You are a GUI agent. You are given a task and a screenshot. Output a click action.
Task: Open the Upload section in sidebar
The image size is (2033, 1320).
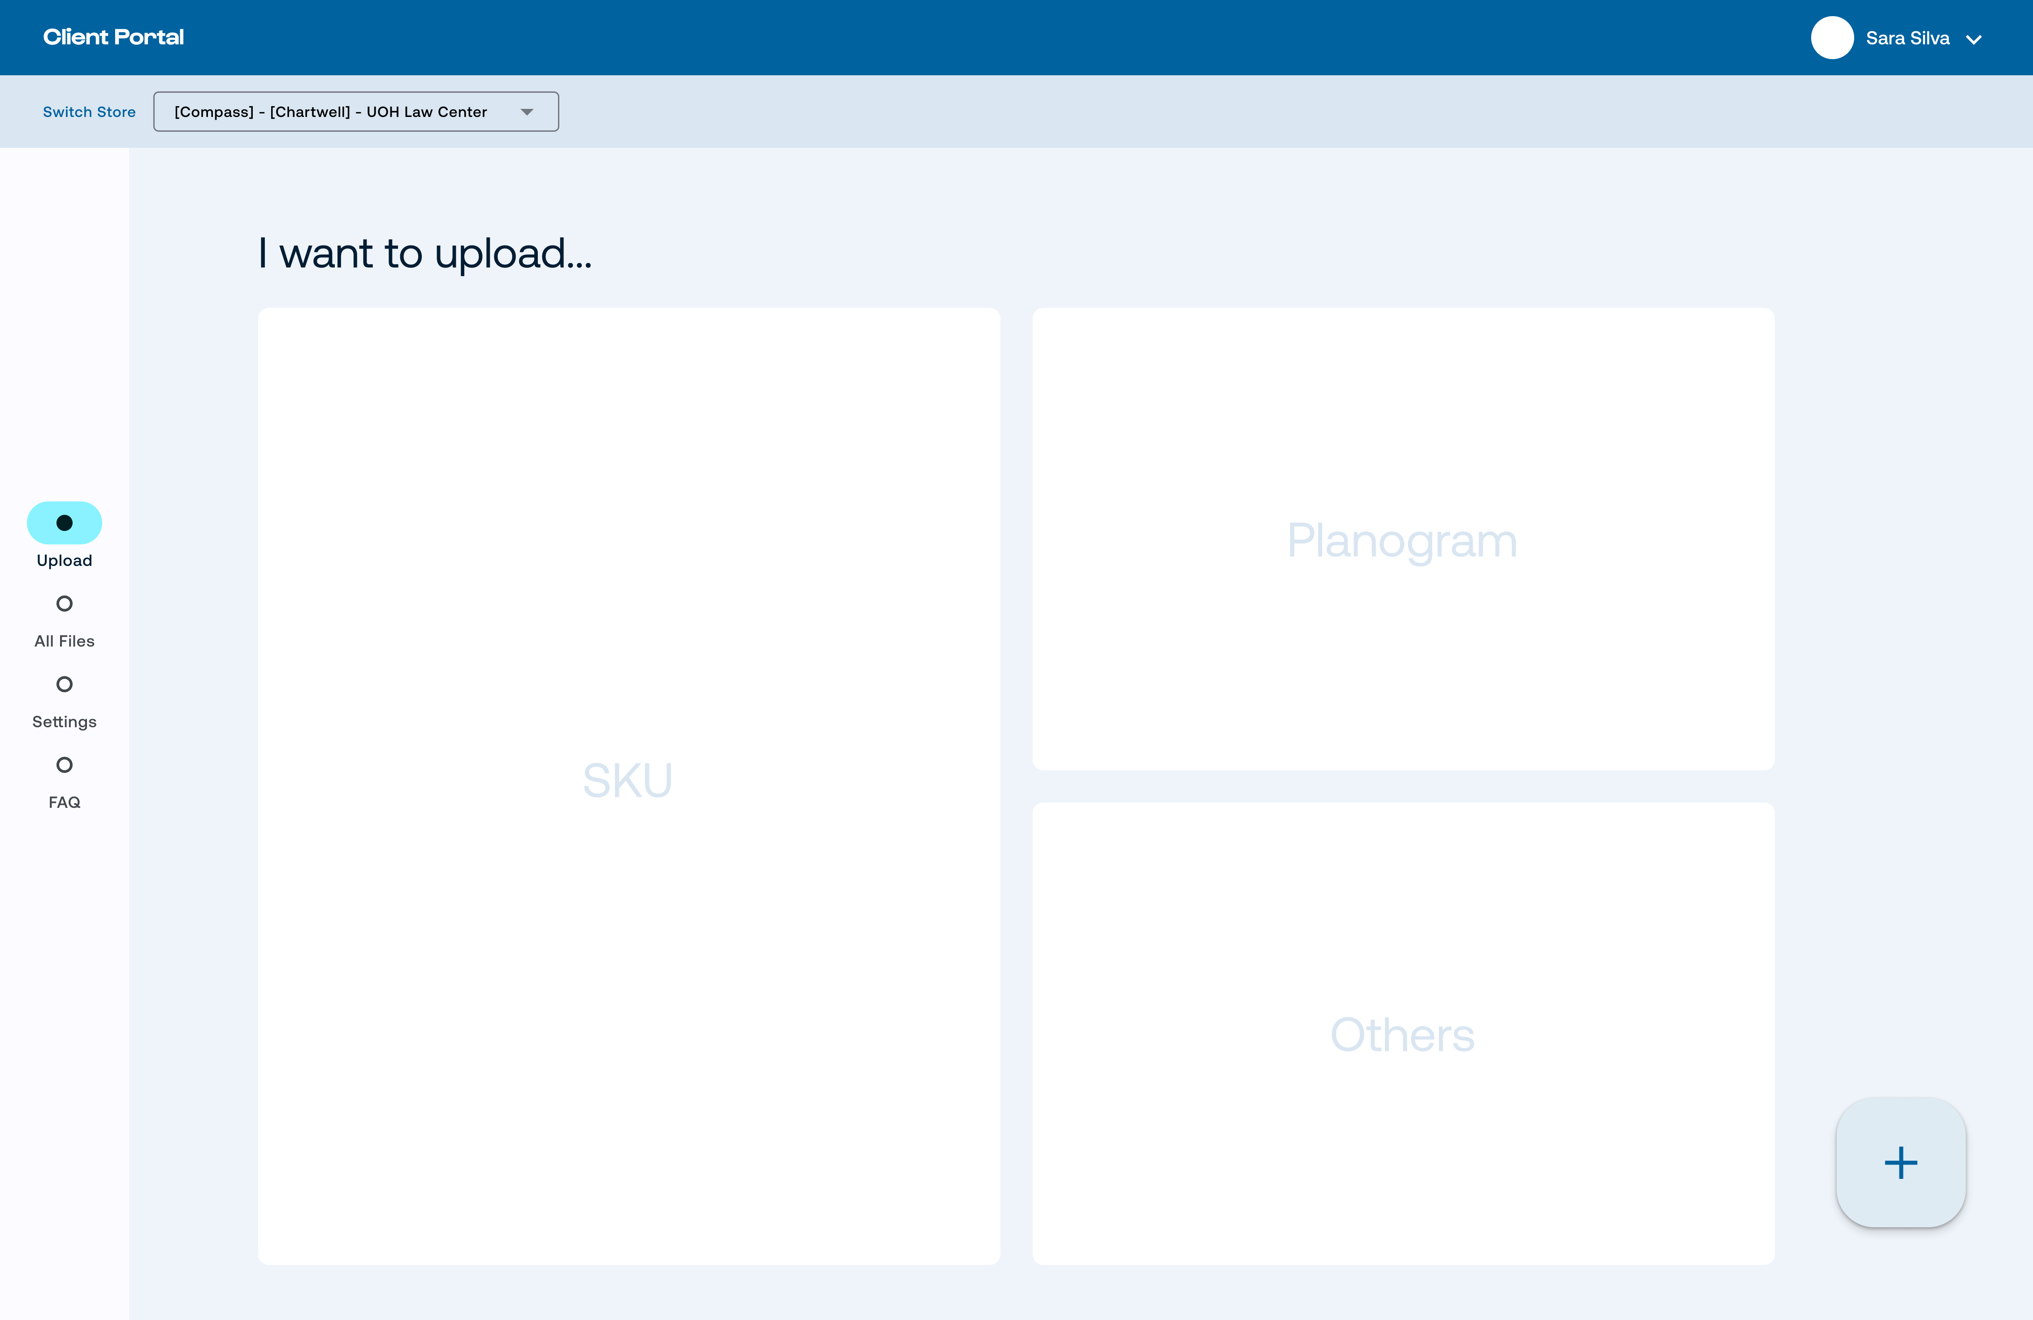64,522
